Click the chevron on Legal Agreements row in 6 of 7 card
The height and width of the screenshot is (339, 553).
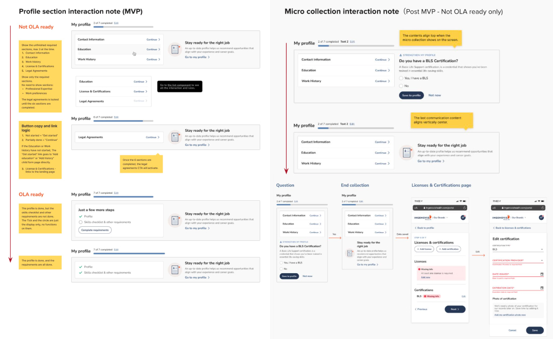click(x=158, y=138)
